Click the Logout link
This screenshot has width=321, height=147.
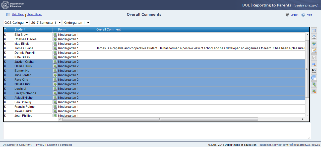pos(294,15)
